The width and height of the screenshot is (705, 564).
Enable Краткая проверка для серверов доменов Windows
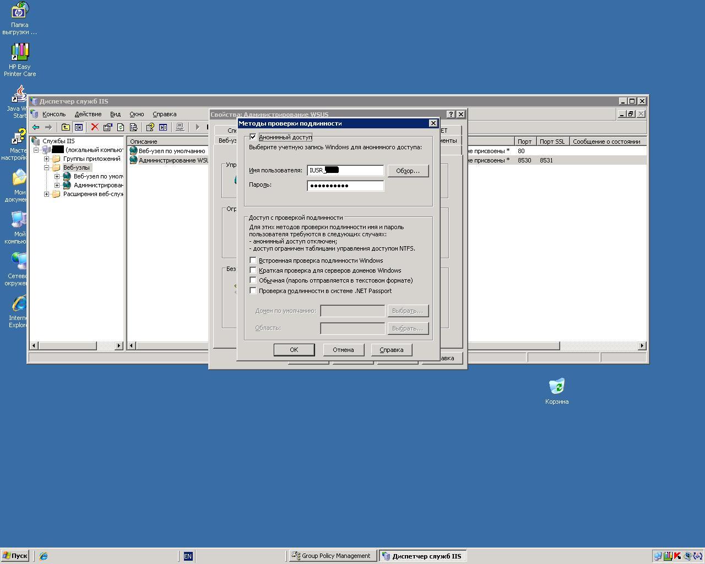point(253,270)
